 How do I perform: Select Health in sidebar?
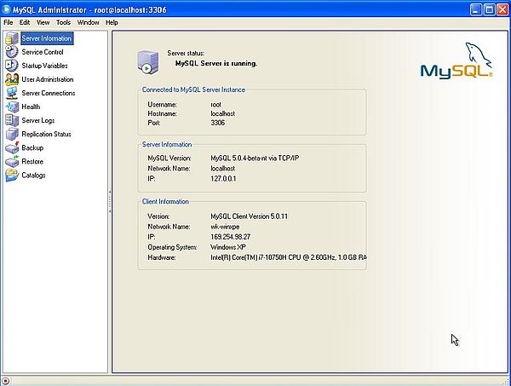pyautogui.click(x=31, y=107)
